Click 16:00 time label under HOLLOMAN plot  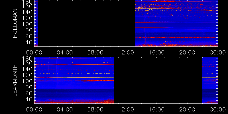coord(156,52)
